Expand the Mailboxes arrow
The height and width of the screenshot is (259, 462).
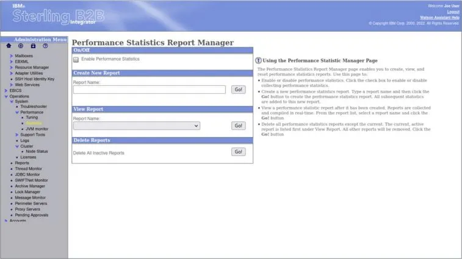12,56
